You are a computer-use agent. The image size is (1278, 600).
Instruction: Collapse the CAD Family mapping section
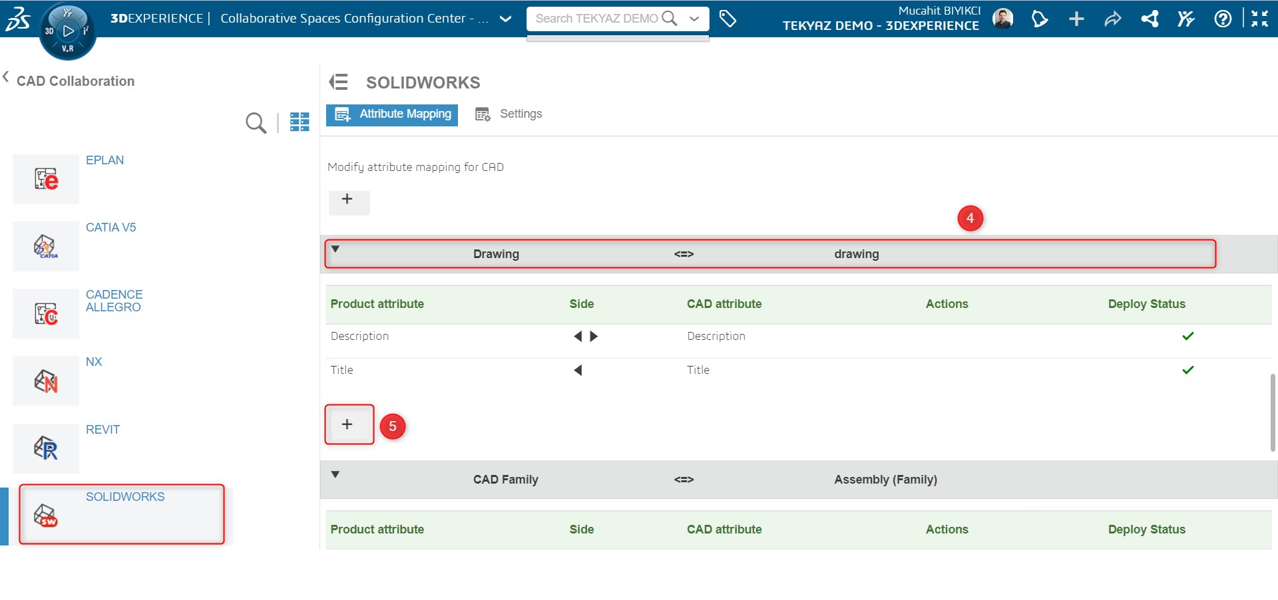tap(335, 475)
